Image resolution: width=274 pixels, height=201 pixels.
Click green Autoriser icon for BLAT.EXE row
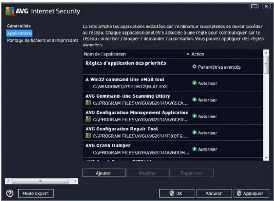(194, 83)
